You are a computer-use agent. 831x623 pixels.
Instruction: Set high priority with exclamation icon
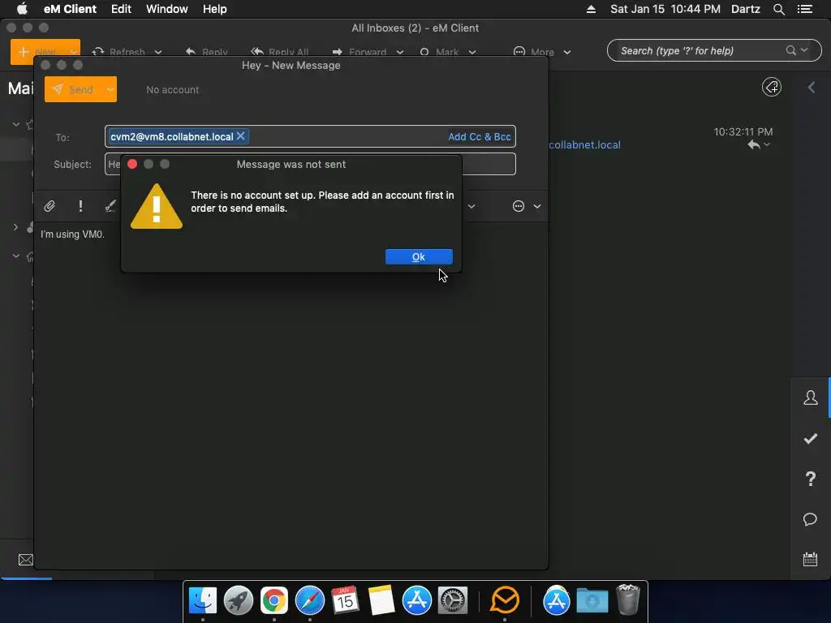click(80, 206)
